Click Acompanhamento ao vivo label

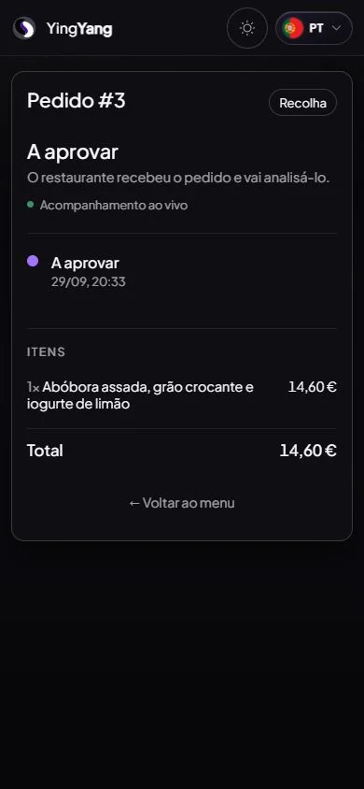(114, 206)
